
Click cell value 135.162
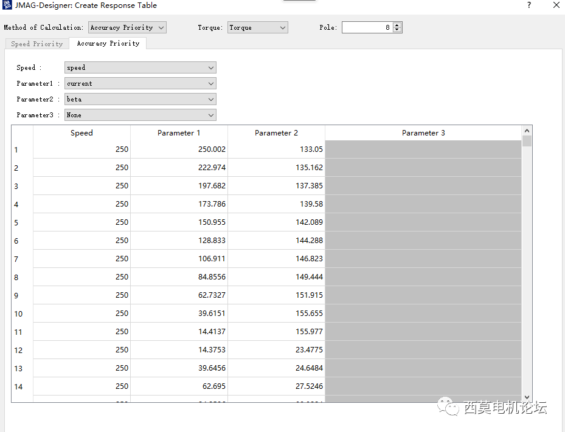276,168
